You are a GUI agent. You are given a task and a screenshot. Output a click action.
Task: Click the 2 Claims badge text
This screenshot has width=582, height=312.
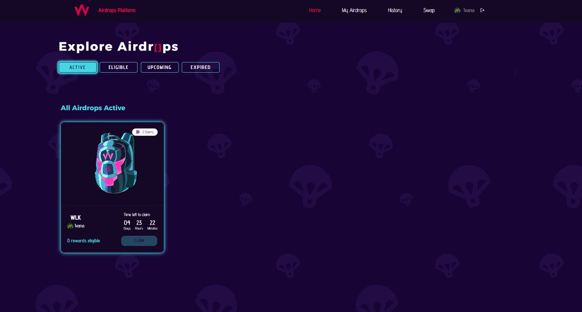click(147, 132)
